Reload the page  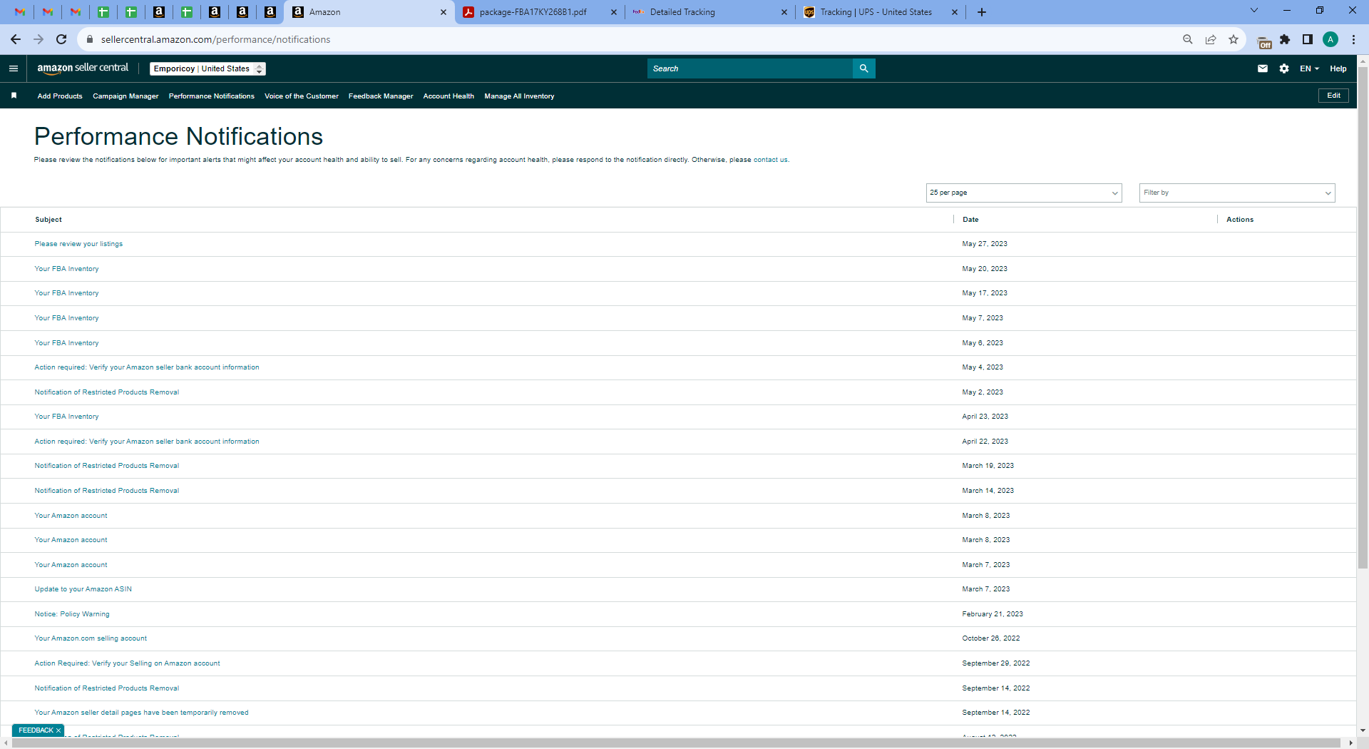pyautogui.click(x=61, y=39)
